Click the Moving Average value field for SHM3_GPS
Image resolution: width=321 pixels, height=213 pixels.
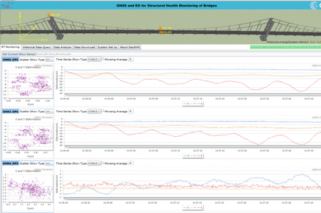pyautogui.click(x=131, y=111)
